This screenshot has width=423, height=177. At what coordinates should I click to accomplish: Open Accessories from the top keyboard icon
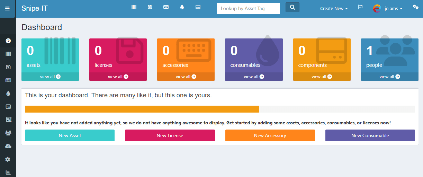coord(166,7)
